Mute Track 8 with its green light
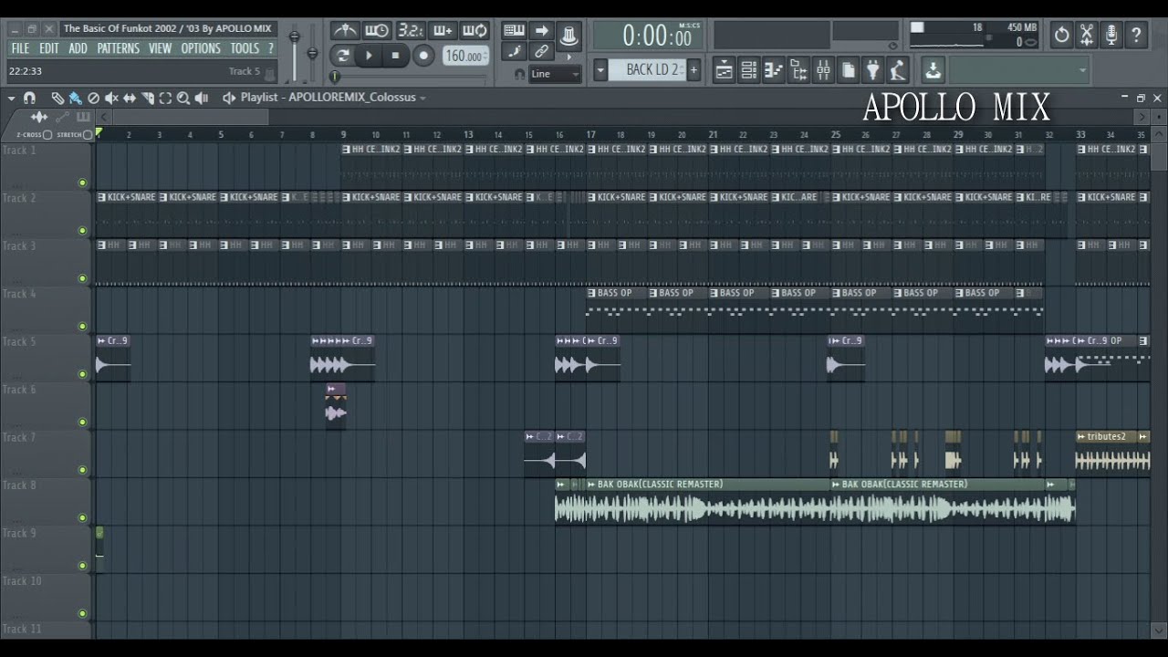Screen dimensions: 1168x657 pos(82,517)
